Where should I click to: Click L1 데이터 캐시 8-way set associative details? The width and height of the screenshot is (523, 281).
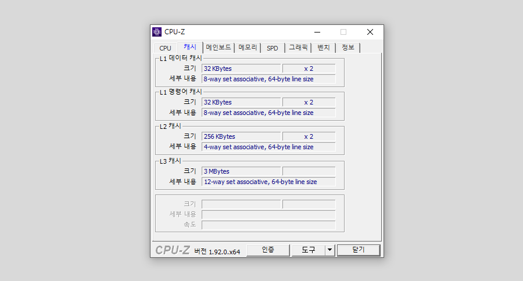(x=268, y=79)
